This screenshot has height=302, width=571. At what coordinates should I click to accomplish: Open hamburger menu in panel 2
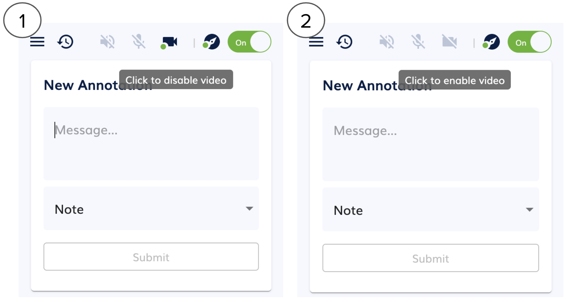[x=316, y=42]
